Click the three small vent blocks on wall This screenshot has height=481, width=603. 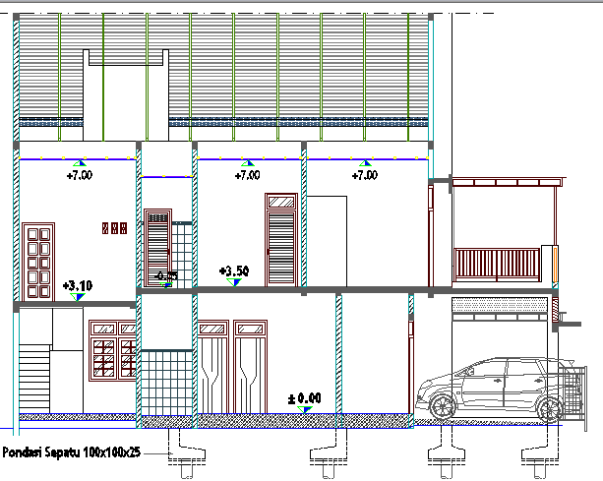click(114, 228)
